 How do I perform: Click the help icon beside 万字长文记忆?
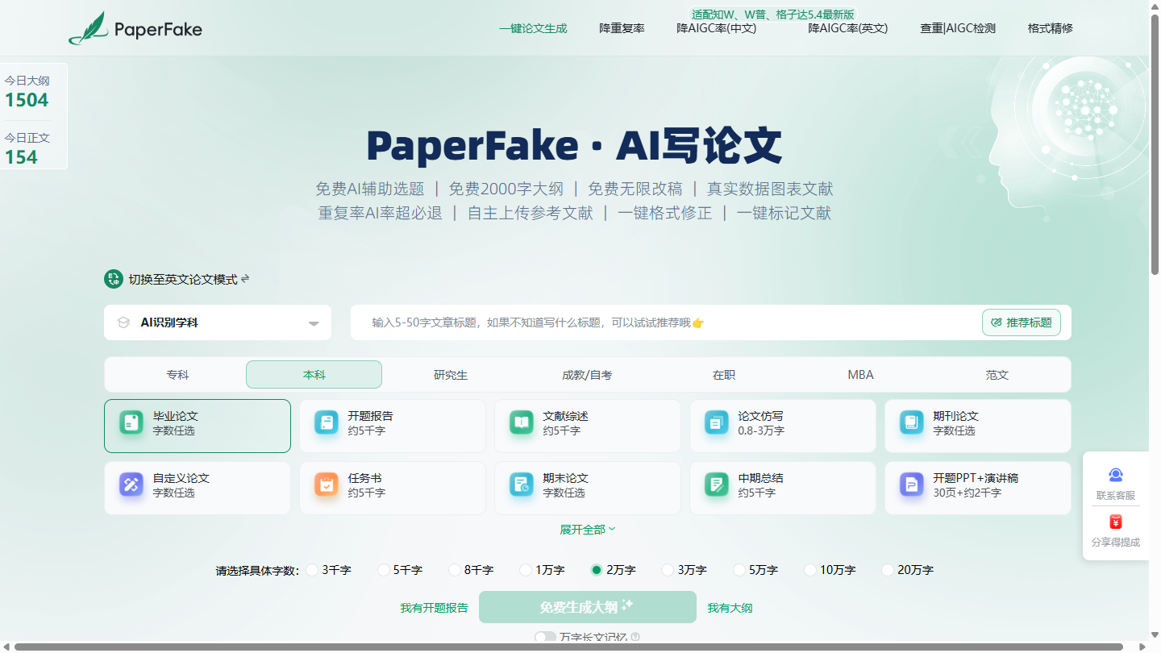tap(635, 637)
